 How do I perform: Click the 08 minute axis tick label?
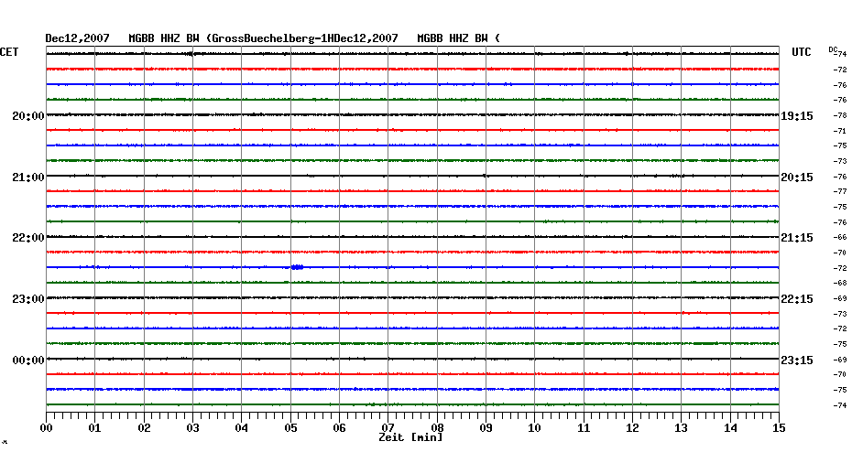point(437,428)
